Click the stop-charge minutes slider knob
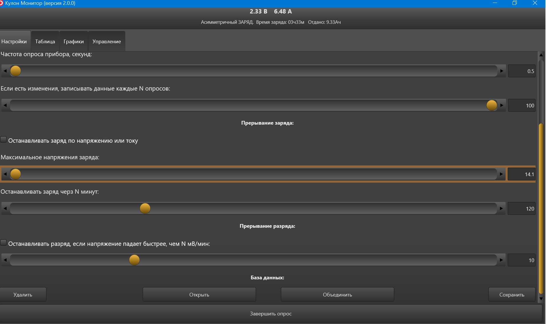The height and width of the screenshot is (324, 546). [x=145, y=209]
